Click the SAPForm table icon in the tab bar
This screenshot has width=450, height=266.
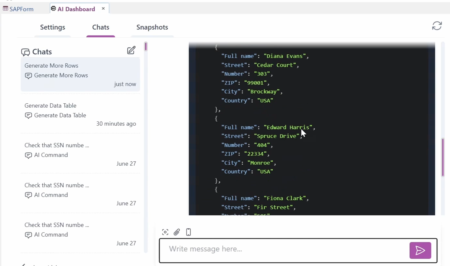pos(5,9)
